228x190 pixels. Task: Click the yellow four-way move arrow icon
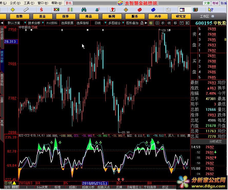[13, 10]
